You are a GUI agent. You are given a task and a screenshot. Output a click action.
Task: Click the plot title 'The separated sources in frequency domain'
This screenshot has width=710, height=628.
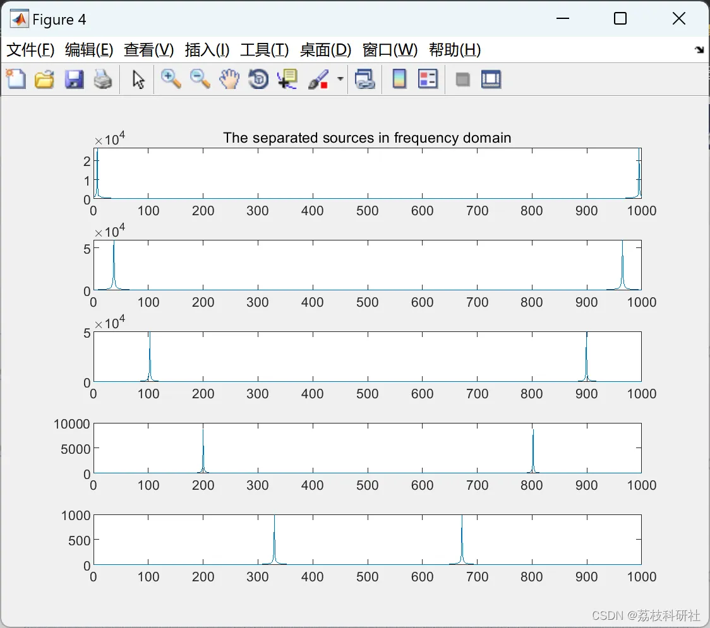367,138
